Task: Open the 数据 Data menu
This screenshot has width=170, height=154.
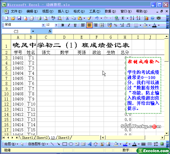Action: tap(110, 11)
